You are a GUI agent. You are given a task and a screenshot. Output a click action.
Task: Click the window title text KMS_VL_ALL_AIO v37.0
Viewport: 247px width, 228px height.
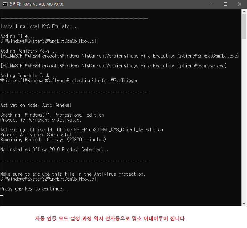43,4
